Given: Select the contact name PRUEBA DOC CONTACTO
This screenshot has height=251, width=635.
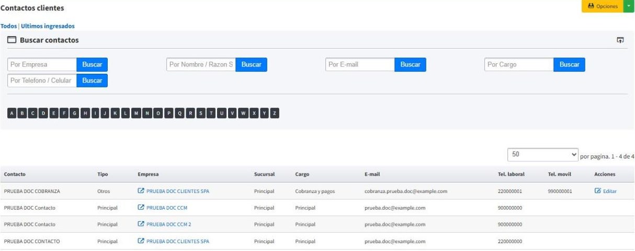Looking at the screenshot, I should (x=32, y=242).
